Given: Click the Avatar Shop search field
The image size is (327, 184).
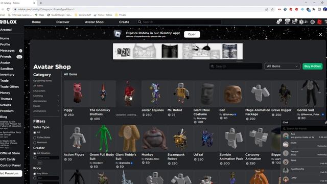Looking at the screenshot, I should click(x=236, y=66).
